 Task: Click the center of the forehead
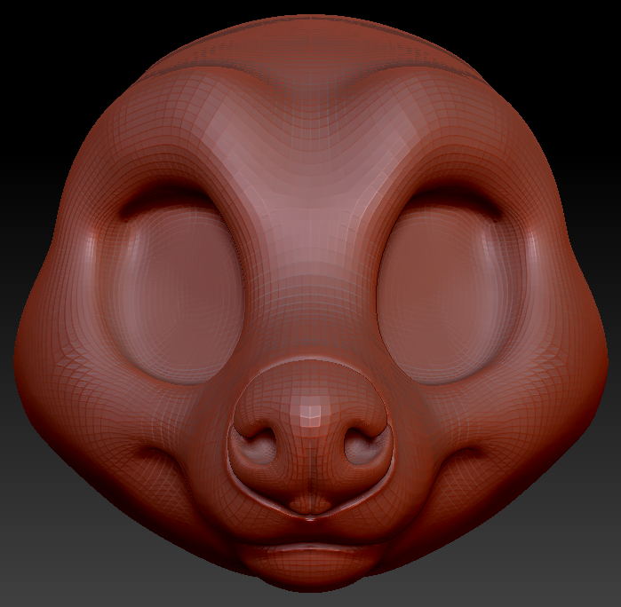[x=309, y=151]
